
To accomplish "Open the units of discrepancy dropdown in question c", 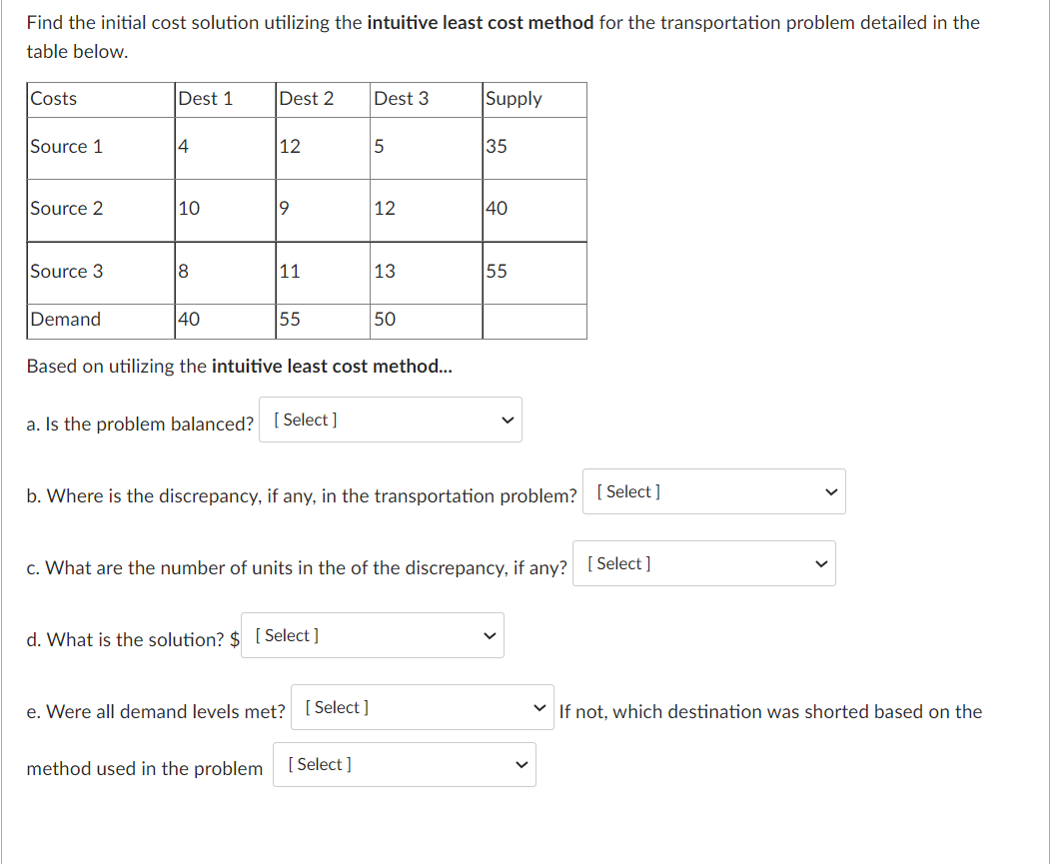I will pyautogui.click(x=703, y=563).
